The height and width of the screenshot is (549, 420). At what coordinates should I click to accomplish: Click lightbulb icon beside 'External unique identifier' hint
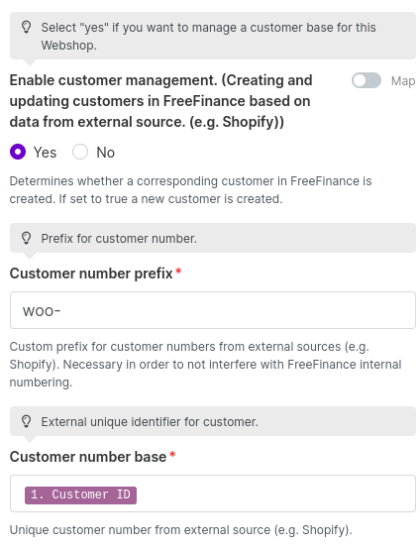pos(26,421)
